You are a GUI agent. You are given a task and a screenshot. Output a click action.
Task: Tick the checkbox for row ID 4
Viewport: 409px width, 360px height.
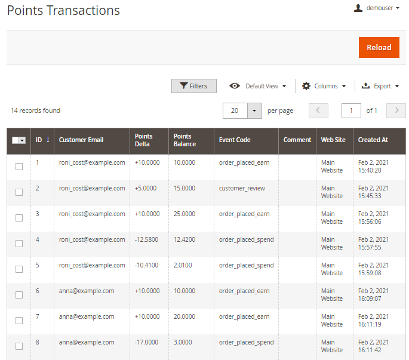19,244
